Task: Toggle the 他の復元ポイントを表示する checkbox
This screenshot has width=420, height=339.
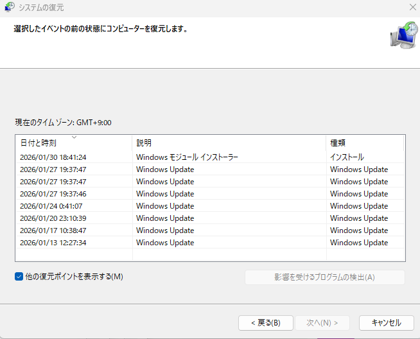Action: tap(19, 277)
